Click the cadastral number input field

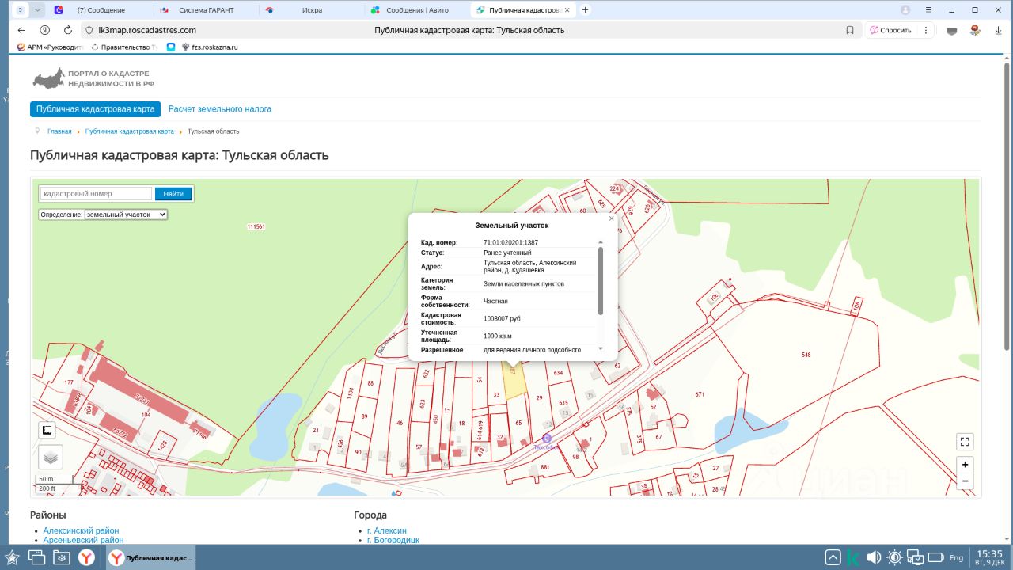tap(96, 194)
